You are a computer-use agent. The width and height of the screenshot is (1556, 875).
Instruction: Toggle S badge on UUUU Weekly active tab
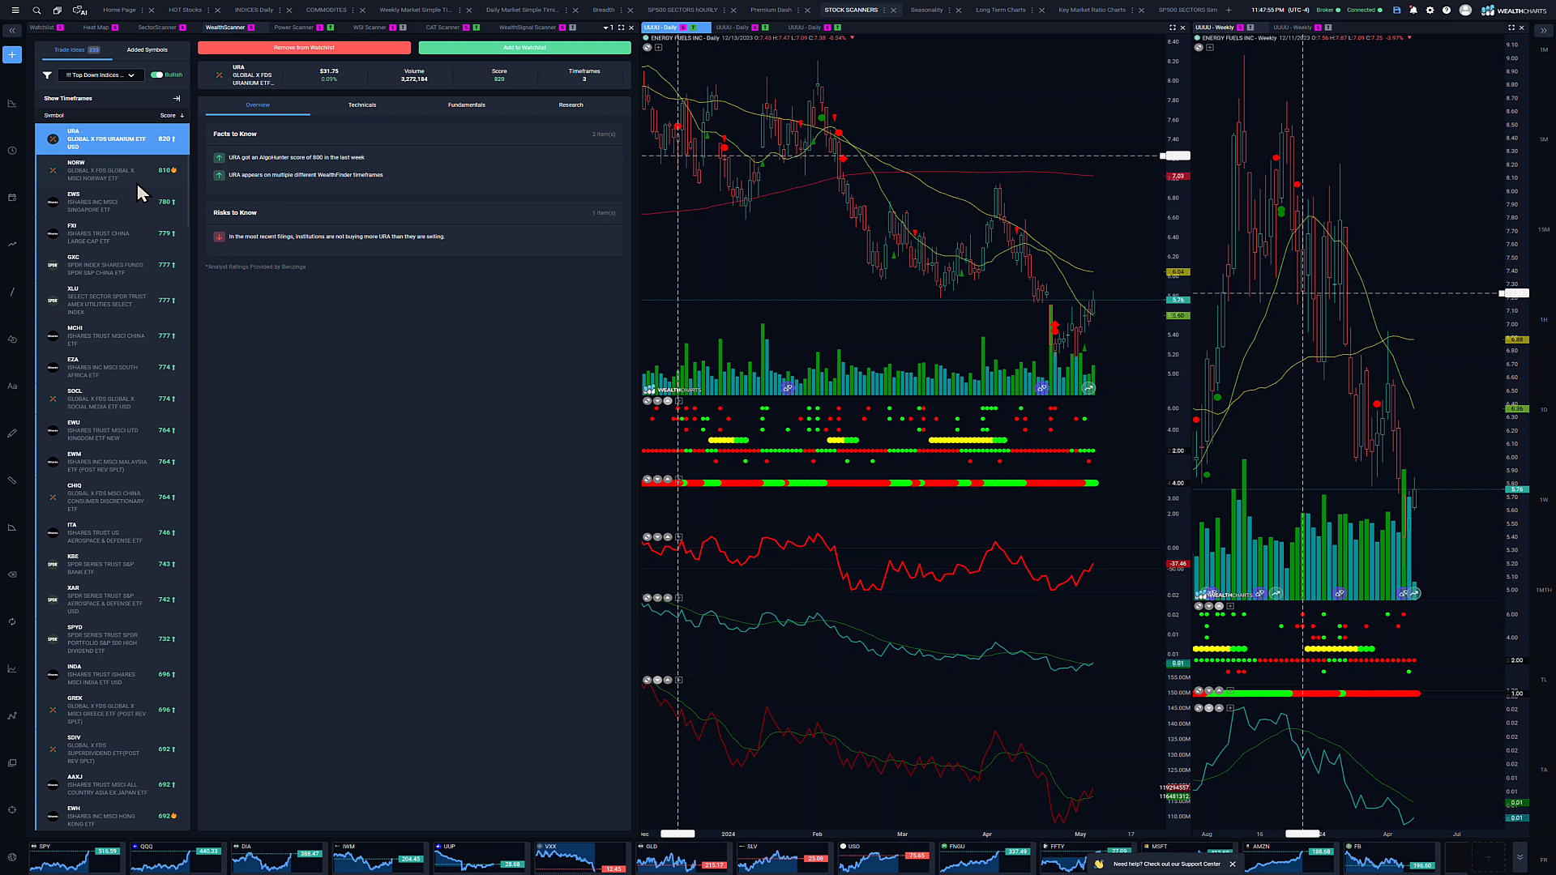[x=1240, y=28]
